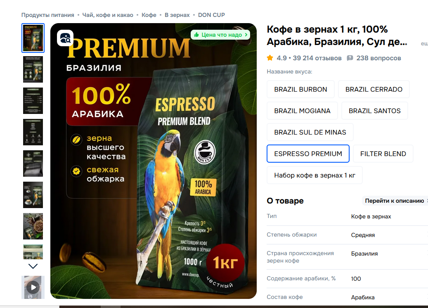The height and width of the screenshot is (308, 428).
Task: Click the green 'Цена что надо' badge
Action: click(220, 35)
